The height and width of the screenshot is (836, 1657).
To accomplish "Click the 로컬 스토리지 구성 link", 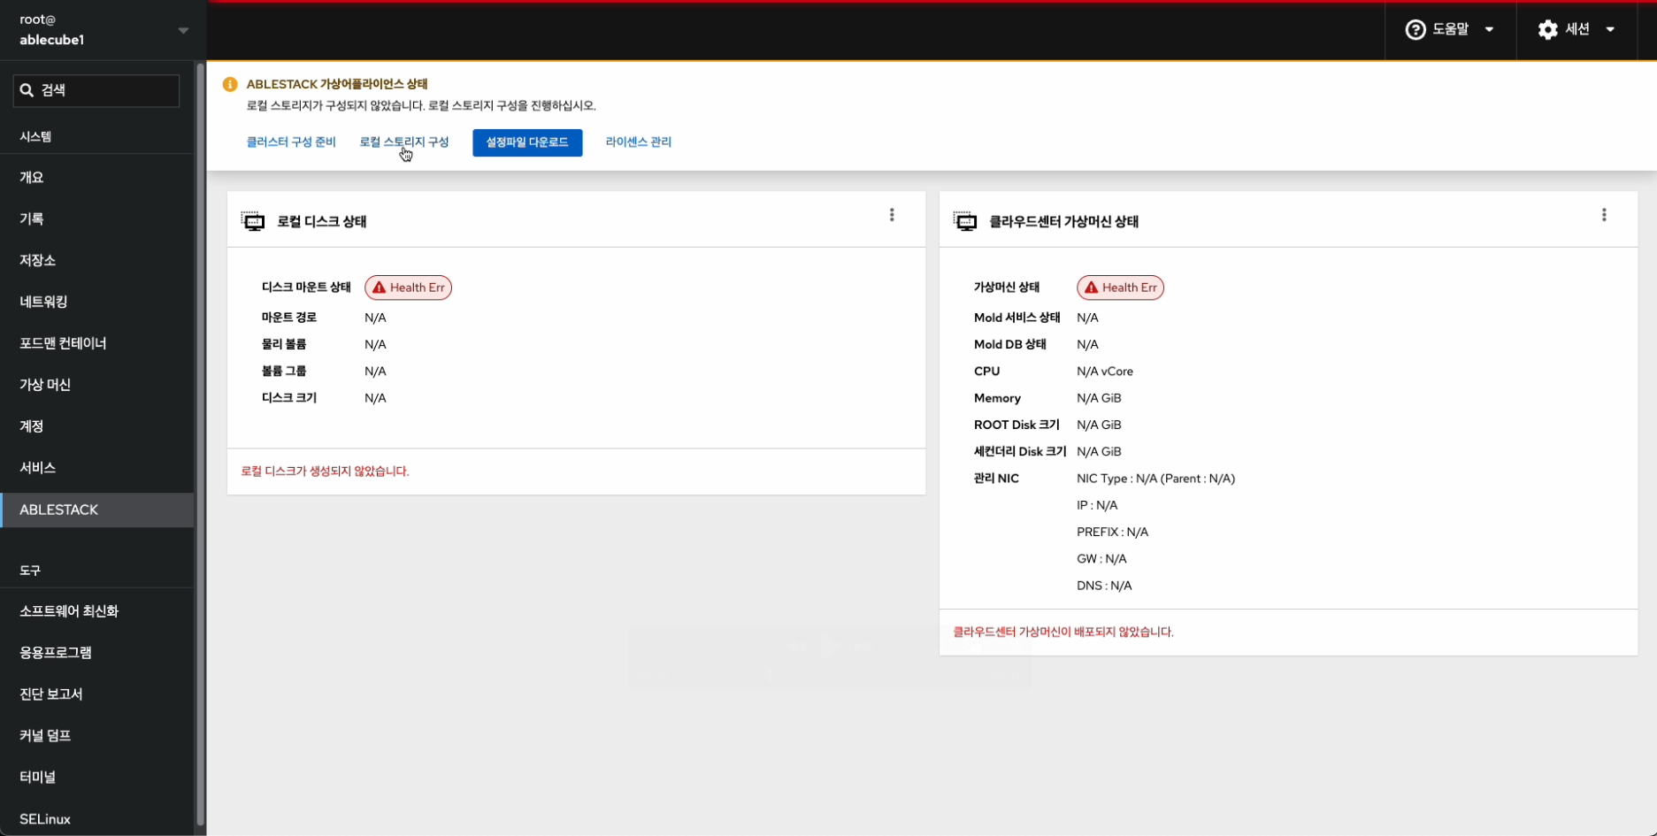I will 403,142.
